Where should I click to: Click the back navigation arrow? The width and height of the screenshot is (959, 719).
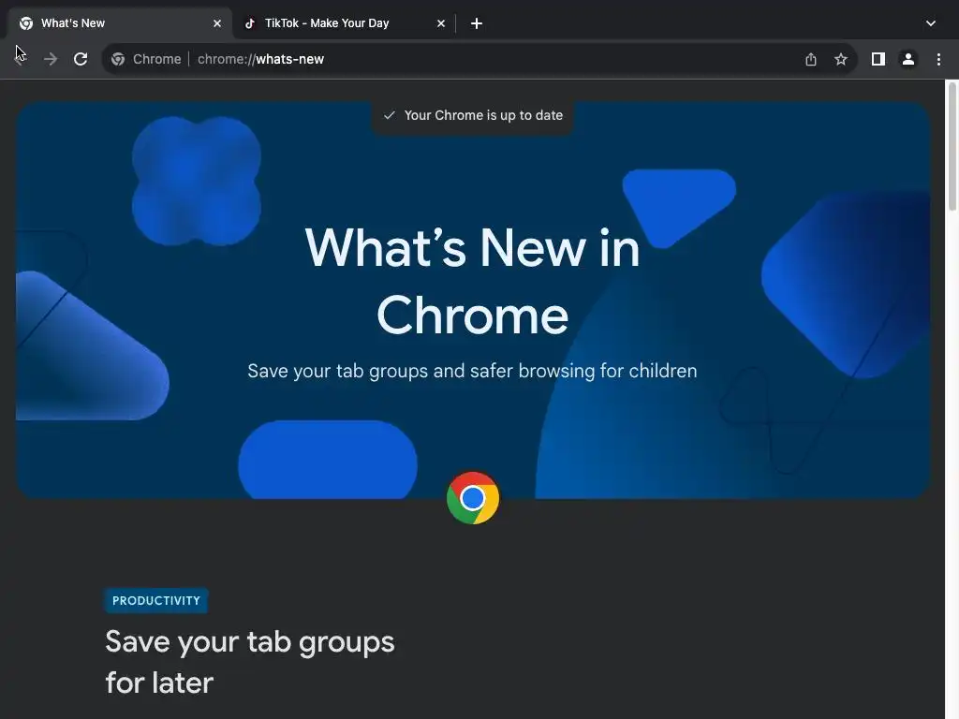[21, 59]
